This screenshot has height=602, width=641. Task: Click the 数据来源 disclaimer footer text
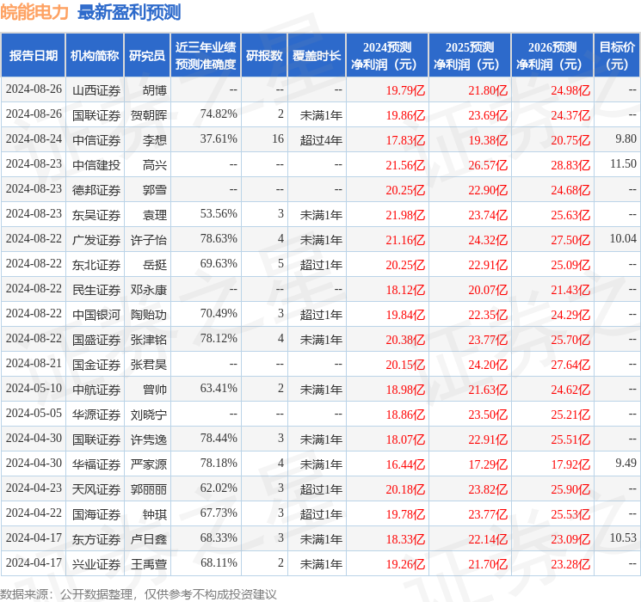point(139,594)
